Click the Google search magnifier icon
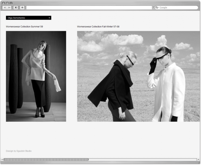This screenshot has width=201, height=165. 157,8
